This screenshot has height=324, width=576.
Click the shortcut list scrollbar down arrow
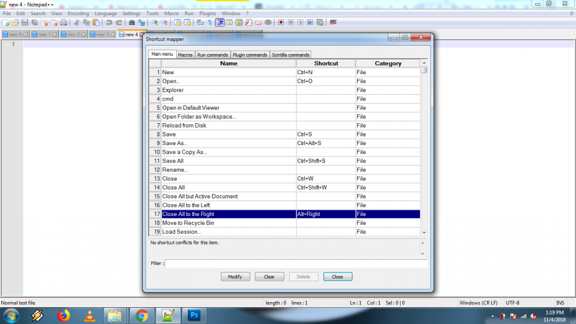[x=424, y=232]
